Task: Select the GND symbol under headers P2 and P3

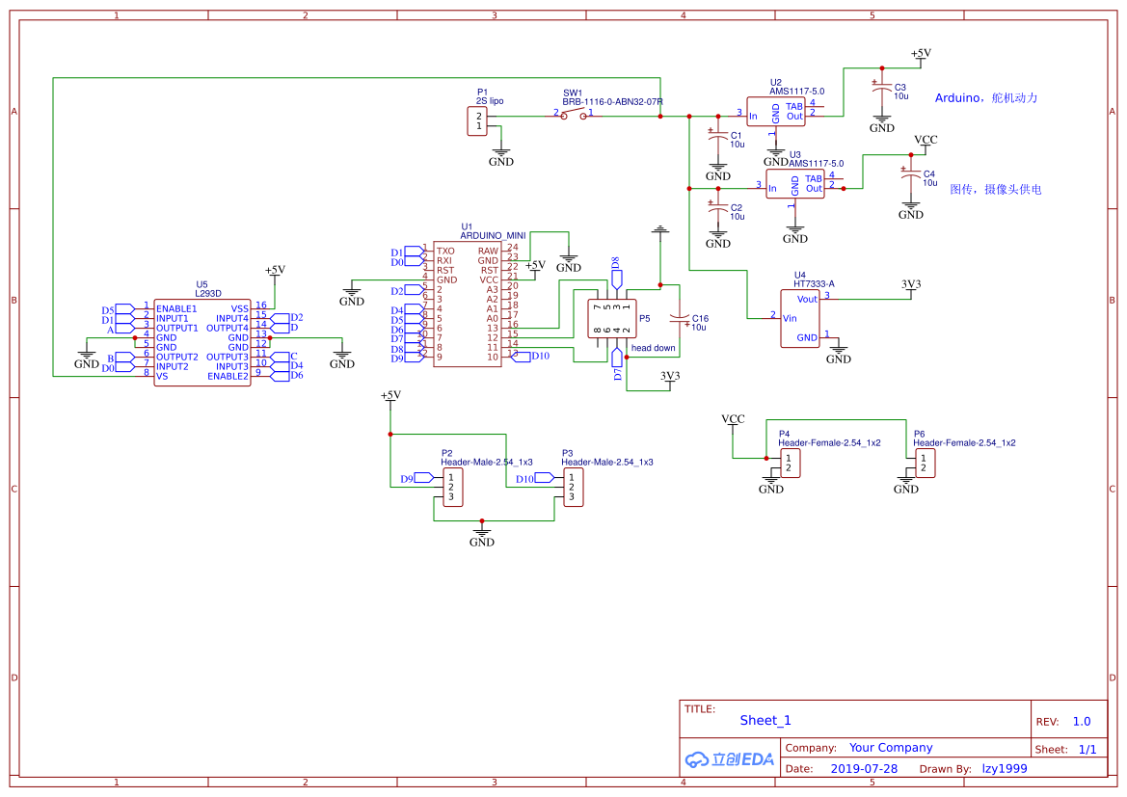Action: [482, 538]
